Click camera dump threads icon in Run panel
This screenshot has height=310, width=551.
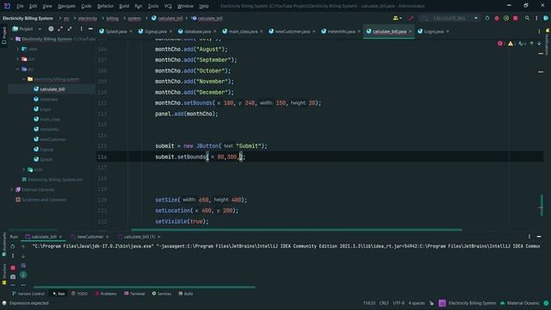[x=13, y=276]
